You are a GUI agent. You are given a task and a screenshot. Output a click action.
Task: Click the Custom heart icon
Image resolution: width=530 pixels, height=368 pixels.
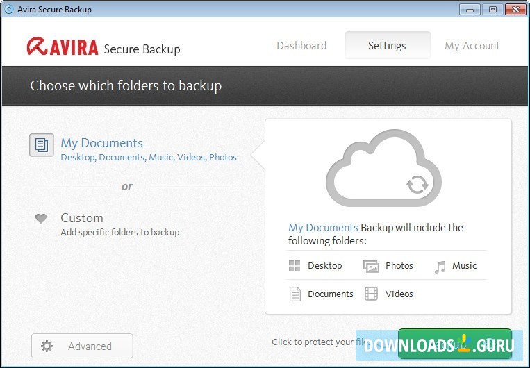click(x=41, y=218)
